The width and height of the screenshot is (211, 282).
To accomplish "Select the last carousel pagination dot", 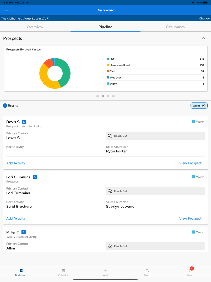I will [113, 96].
